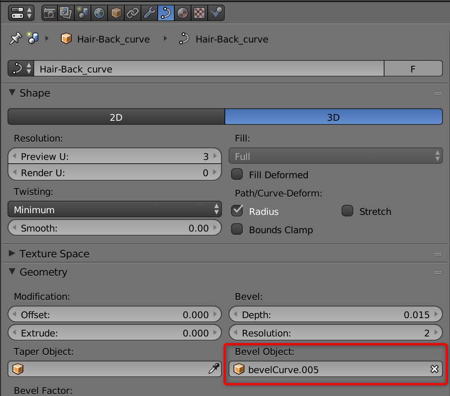Click the F fake user button
Viewport: 450px width, 396px height.
[413, 69]
